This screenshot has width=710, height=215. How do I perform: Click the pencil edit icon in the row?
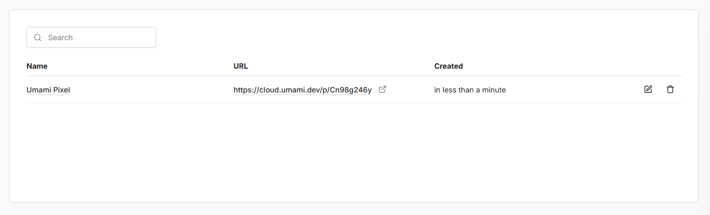tap(648, 89)
